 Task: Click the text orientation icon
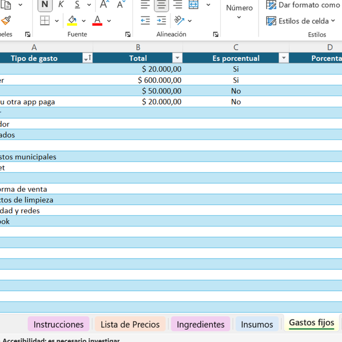coord(179,21)
